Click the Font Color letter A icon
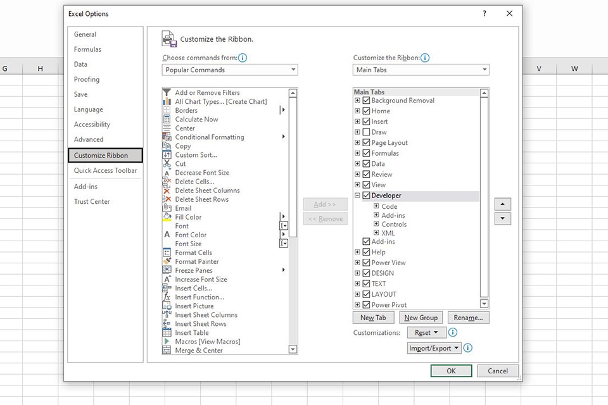 (x=167, y=235)
